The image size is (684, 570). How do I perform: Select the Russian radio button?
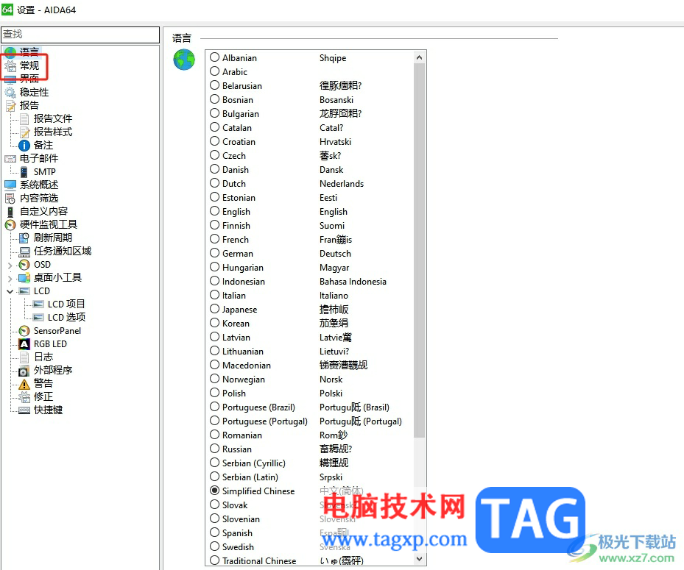click(x=214, y=449)
